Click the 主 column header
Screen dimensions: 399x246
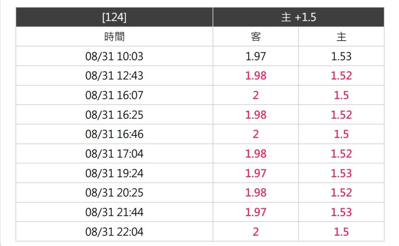click(341, 37)
